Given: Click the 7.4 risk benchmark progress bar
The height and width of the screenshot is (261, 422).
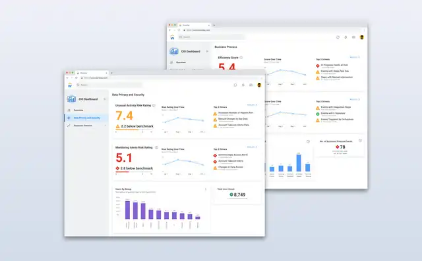Looking at the screenshot, I should pyautogui.click(x=134, y=130).
